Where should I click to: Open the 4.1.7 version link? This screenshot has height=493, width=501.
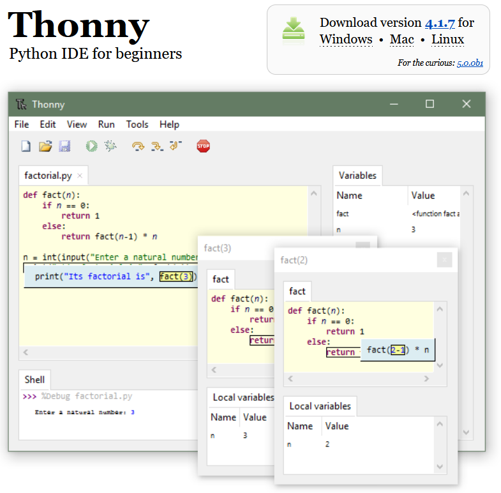440,23
